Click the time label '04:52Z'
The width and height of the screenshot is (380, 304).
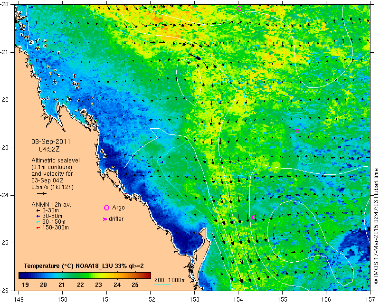pyautogui.click(x=49, y=149)
